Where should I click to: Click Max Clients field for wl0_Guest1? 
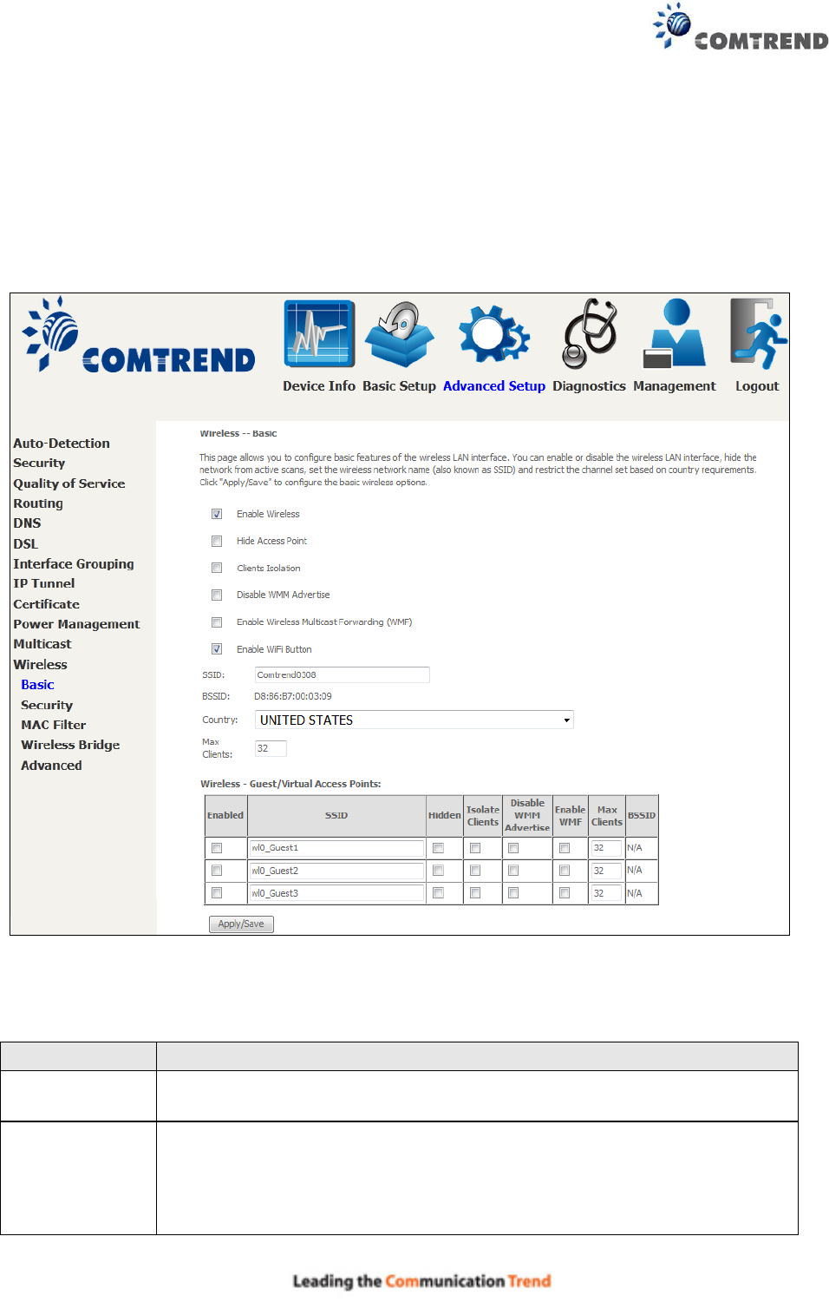[606, 848]
